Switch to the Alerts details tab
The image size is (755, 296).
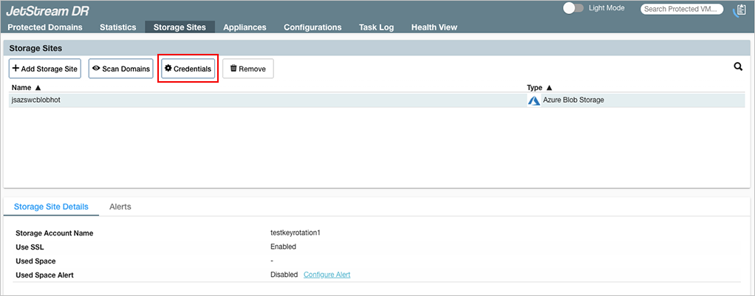point(120,207)
